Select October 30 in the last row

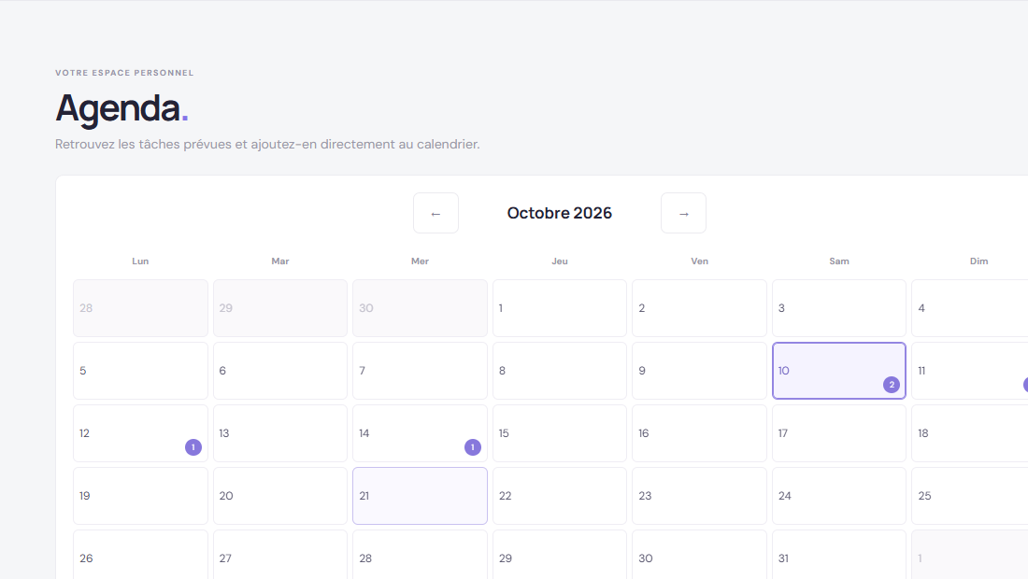(x=699, y=555)
